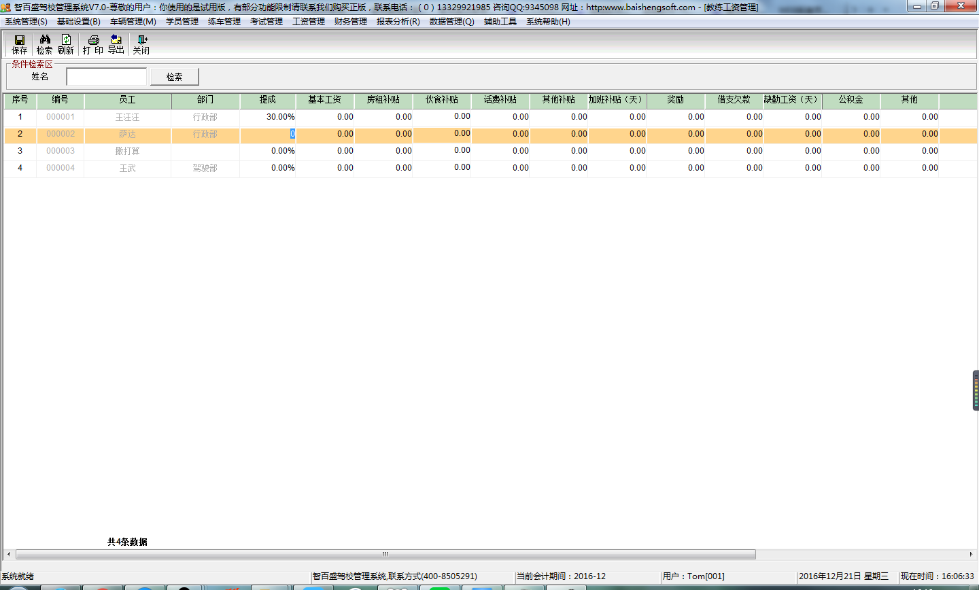Click 用户：Tom[001] in status bar
The image size is (979, 590).
pos(693,576)
